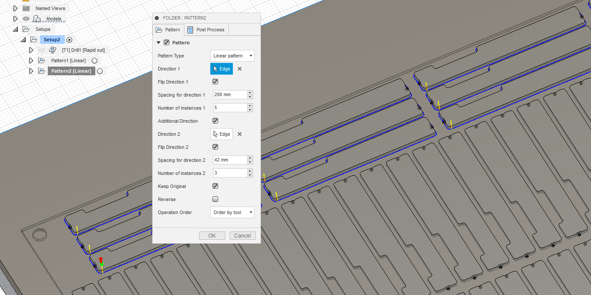Toggle Additional Direction checkbox
The height and width of the screenshot is (295, 591).
215,121
